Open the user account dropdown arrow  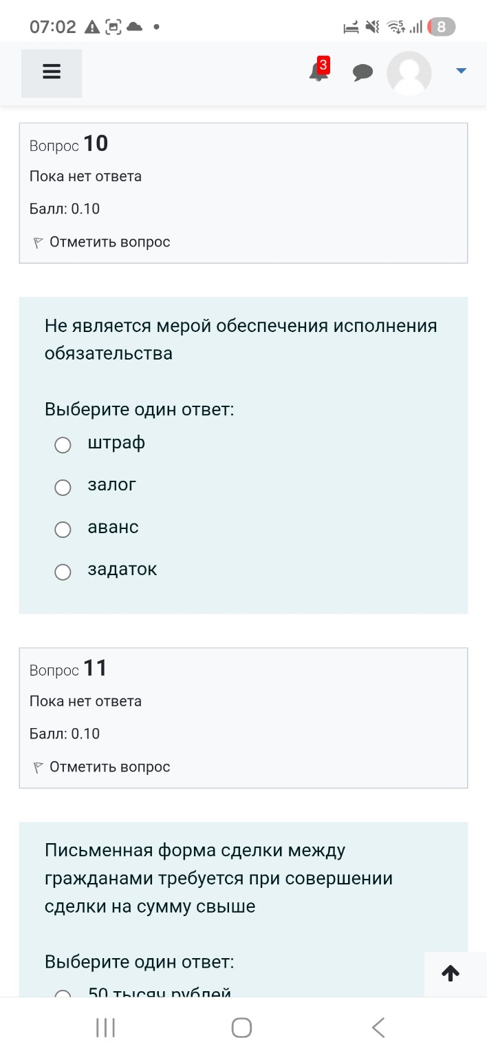point(461,70)
